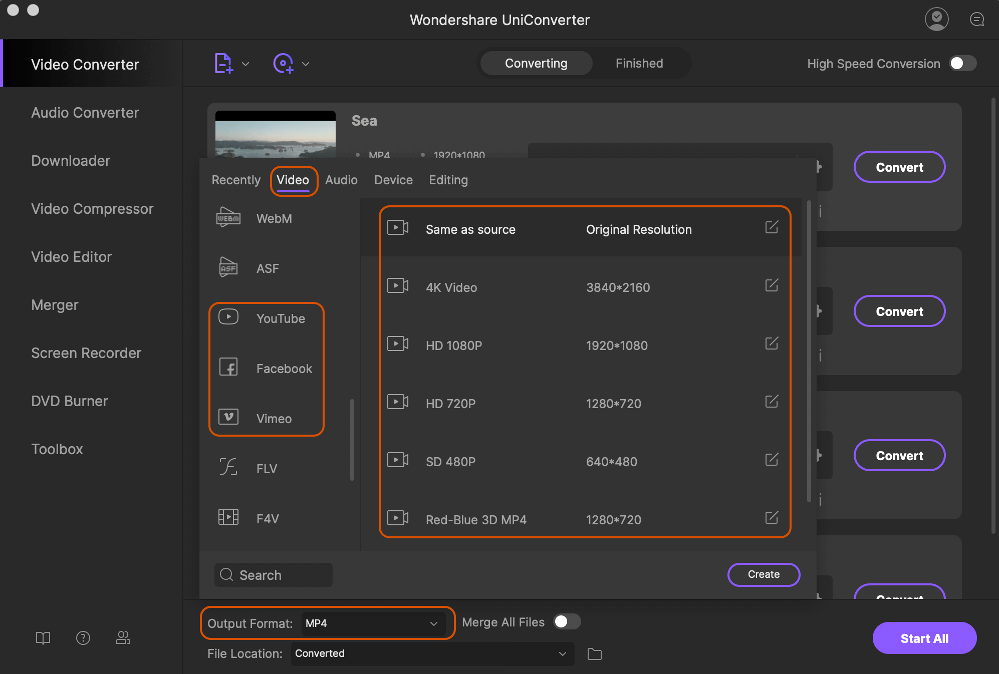Click the Screen Recorder sidebar icon
Screen dimensions: 999x674
coord(85,352)
